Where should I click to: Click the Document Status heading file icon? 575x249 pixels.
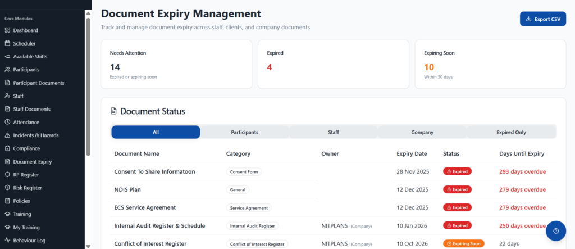click(113, 111)
